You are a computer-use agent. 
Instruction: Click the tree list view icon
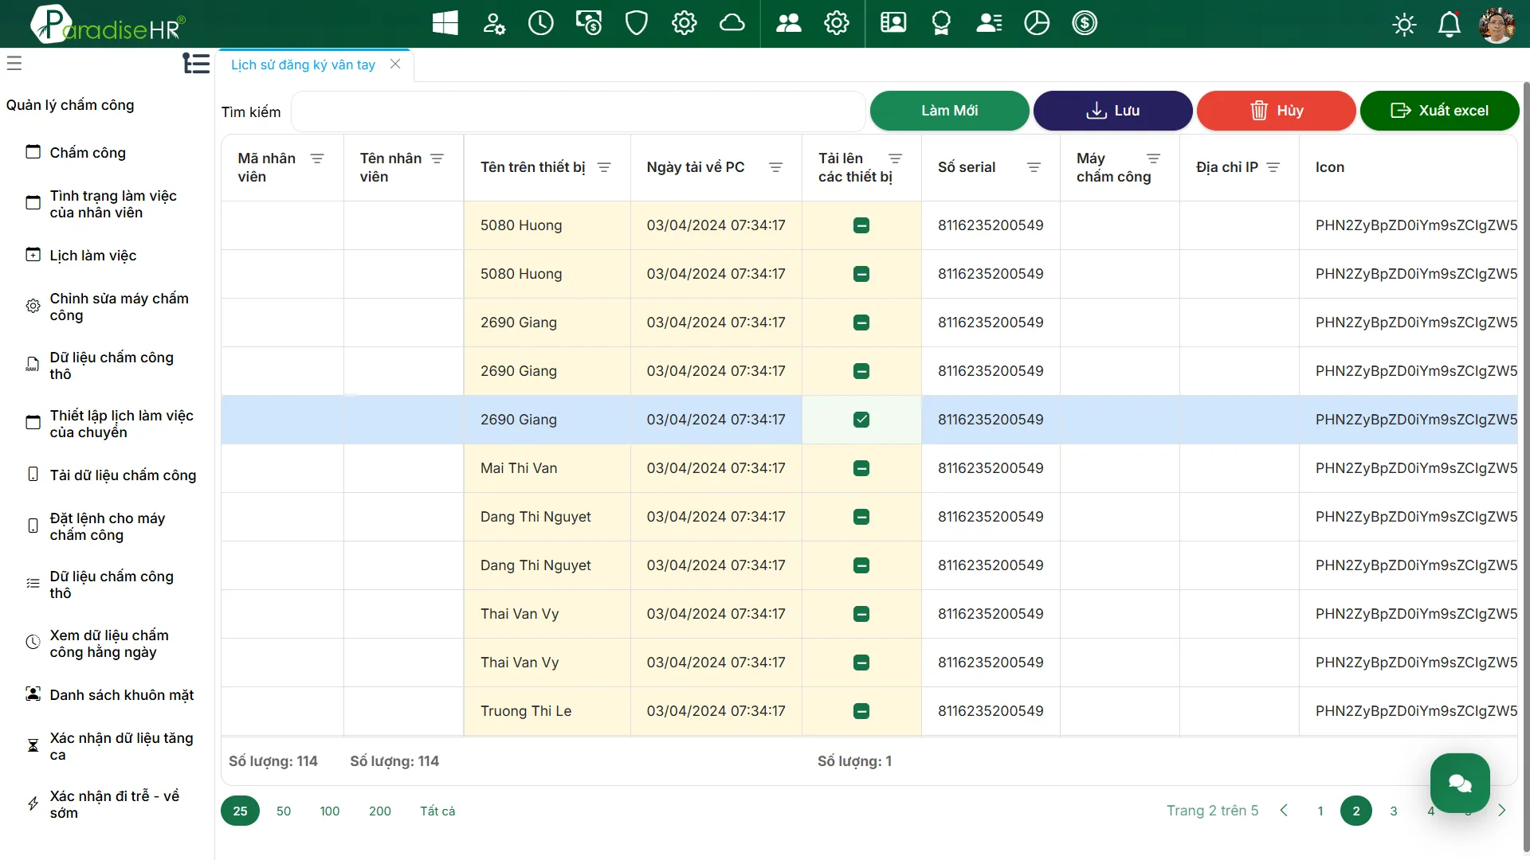click(196, 63)
